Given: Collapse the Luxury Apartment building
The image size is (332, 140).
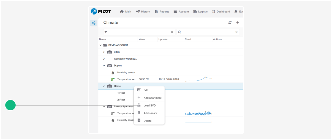Looking at the screenshot, I should click(104, 107).
